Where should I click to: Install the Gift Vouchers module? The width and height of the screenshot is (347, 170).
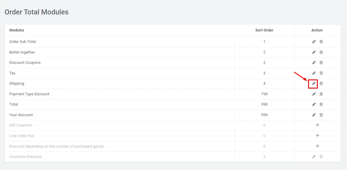pyautogui.click(x=317, y=125)
